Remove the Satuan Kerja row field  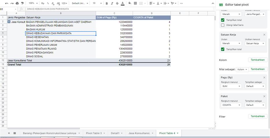(264, 35)
